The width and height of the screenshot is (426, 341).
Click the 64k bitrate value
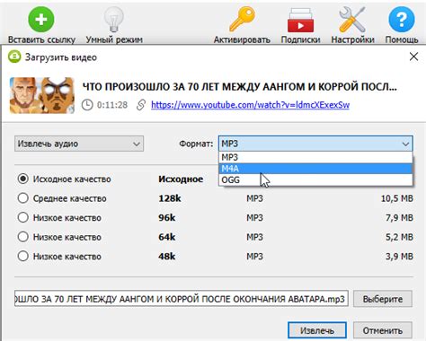click(x=167, y=237)
